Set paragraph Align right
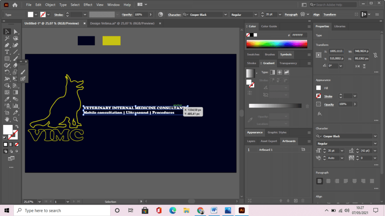 pyautogui.click(x=337, y=181)
